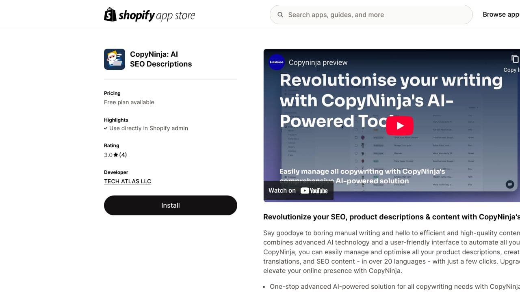520x292 pixels.
Task: Focus the Search apps, guides, and more field
Action: [x=371, y=15]
